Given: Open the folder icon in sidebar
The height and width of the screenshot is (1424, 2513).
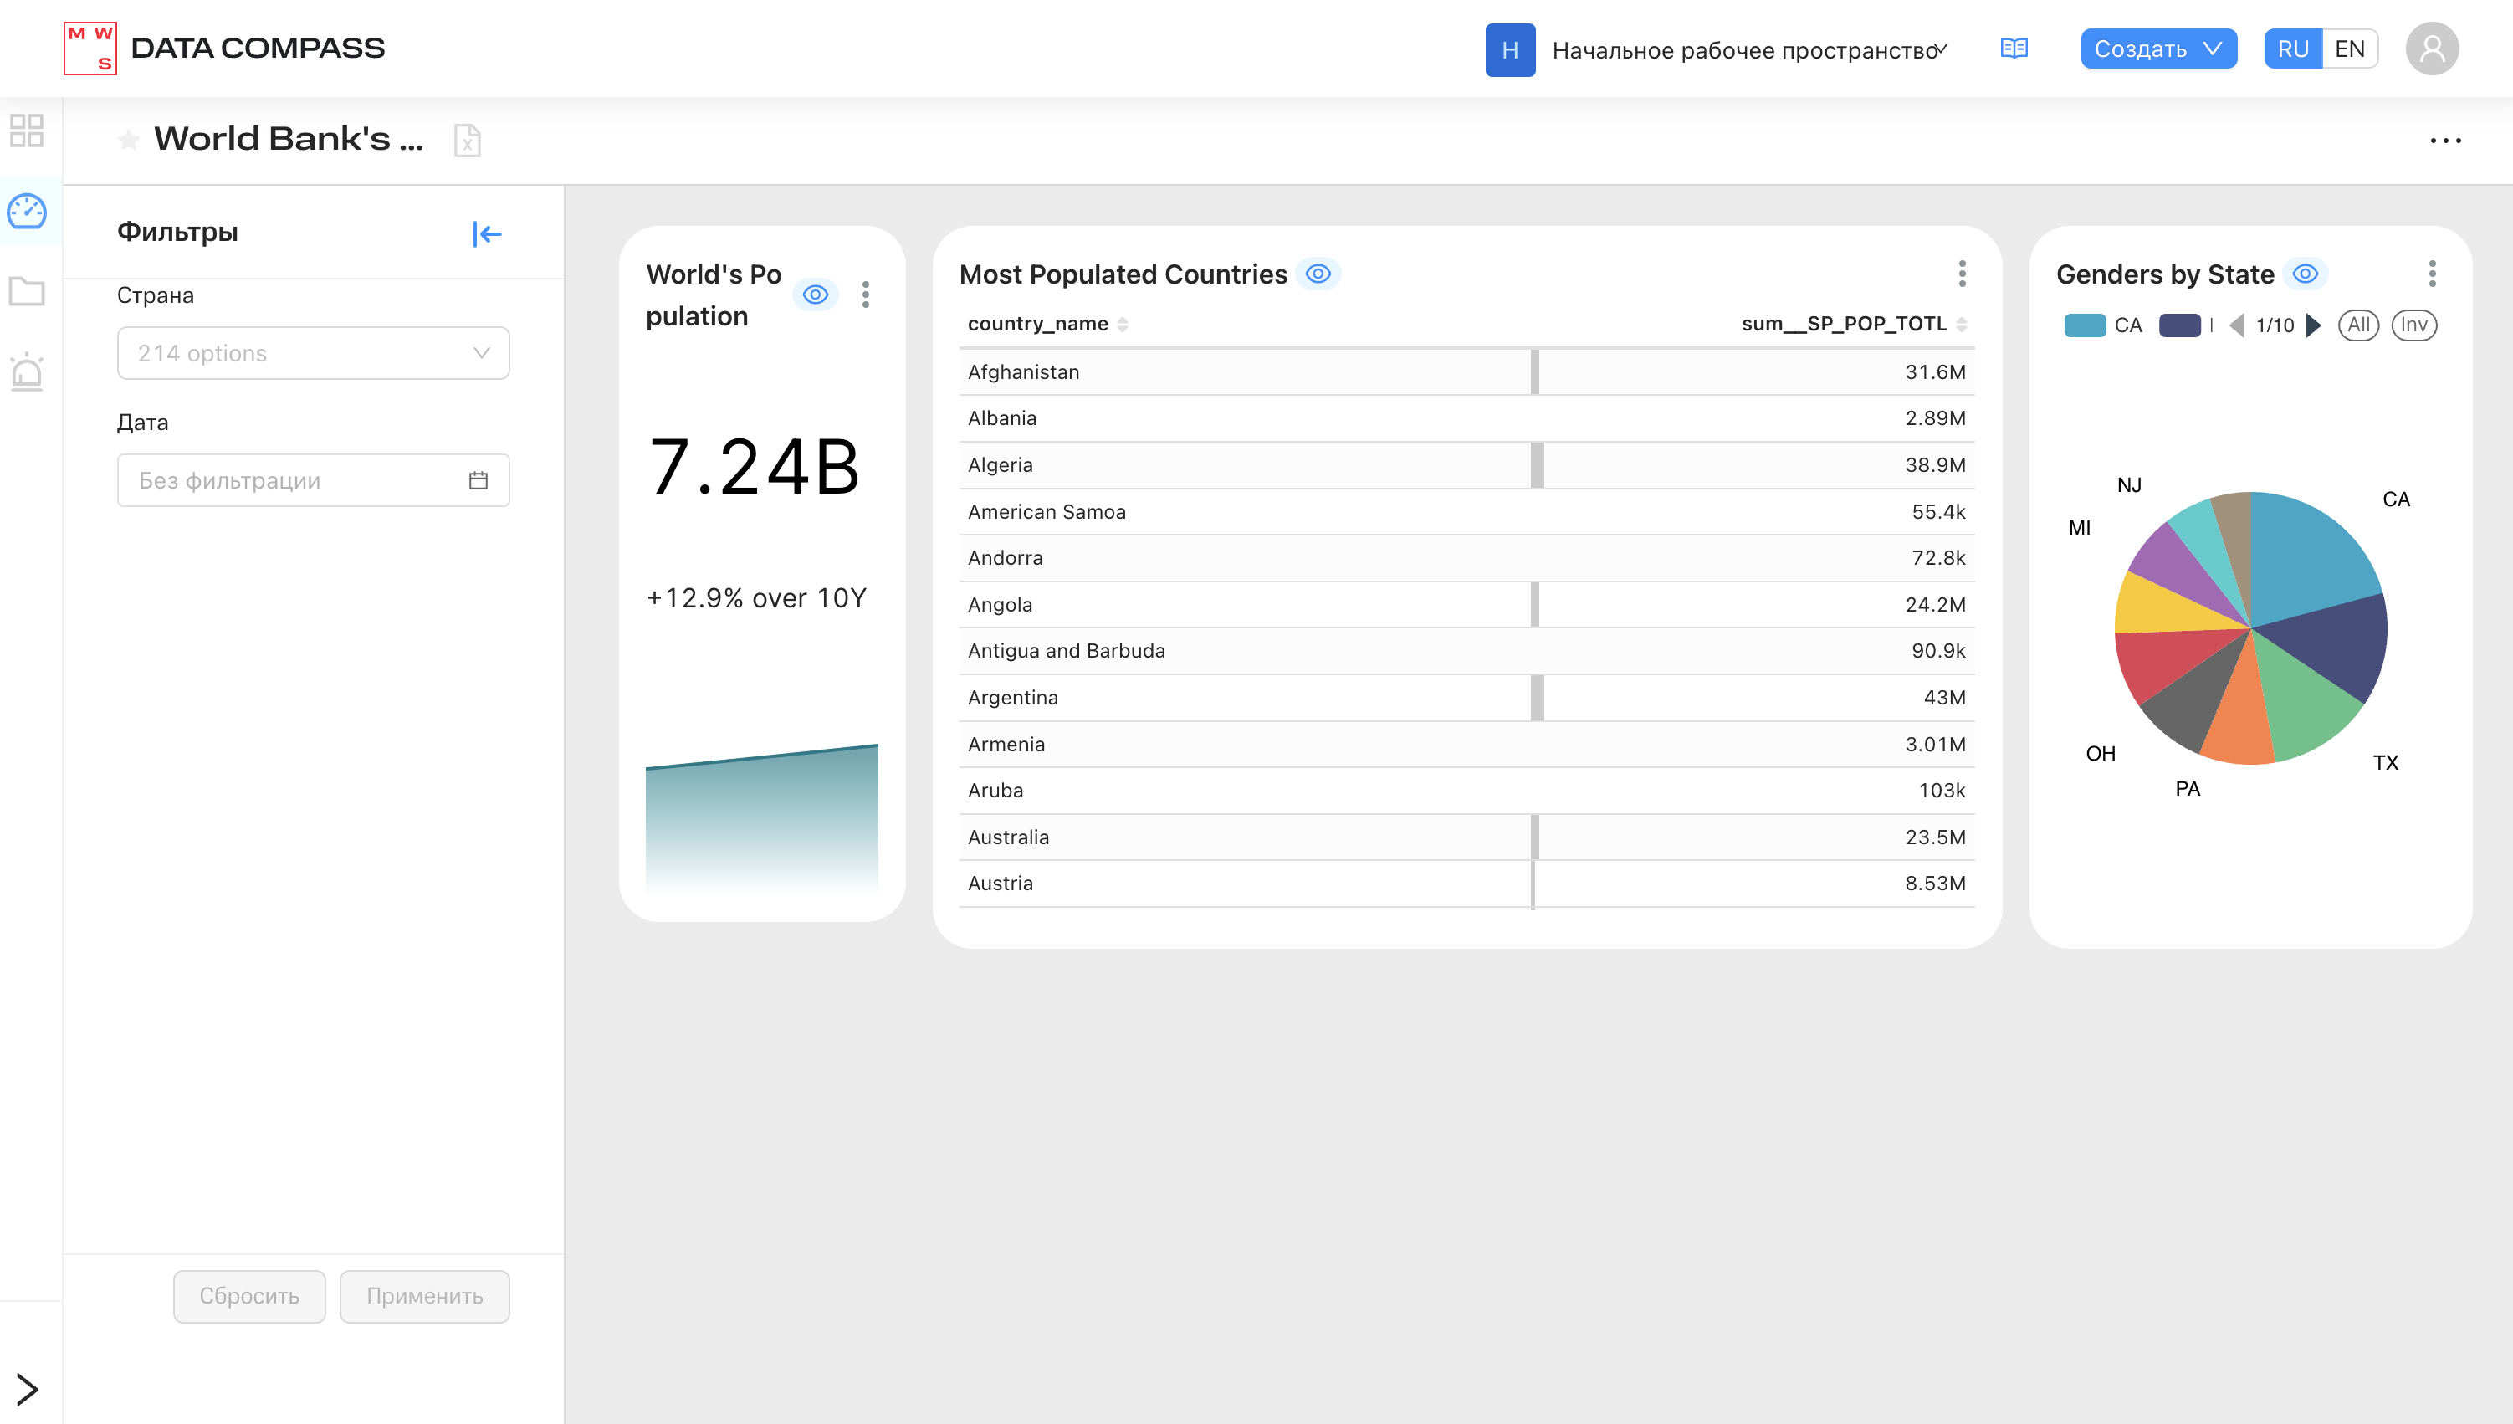Looking at the screenshot, I should coord(27,290).
